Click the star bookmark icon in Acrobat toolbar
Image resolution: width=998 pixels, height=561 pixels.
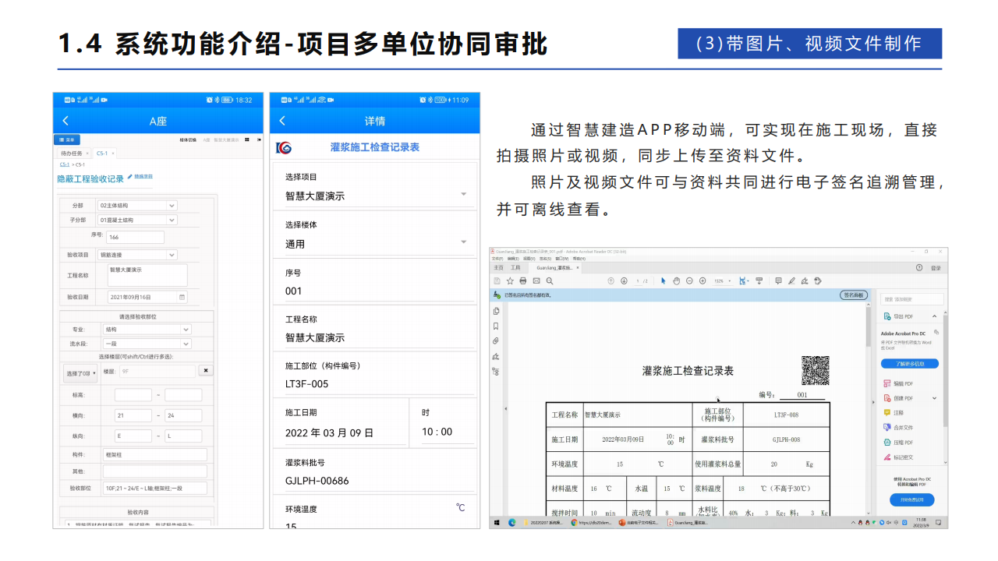pyautogui.click(x=510, y=280)
